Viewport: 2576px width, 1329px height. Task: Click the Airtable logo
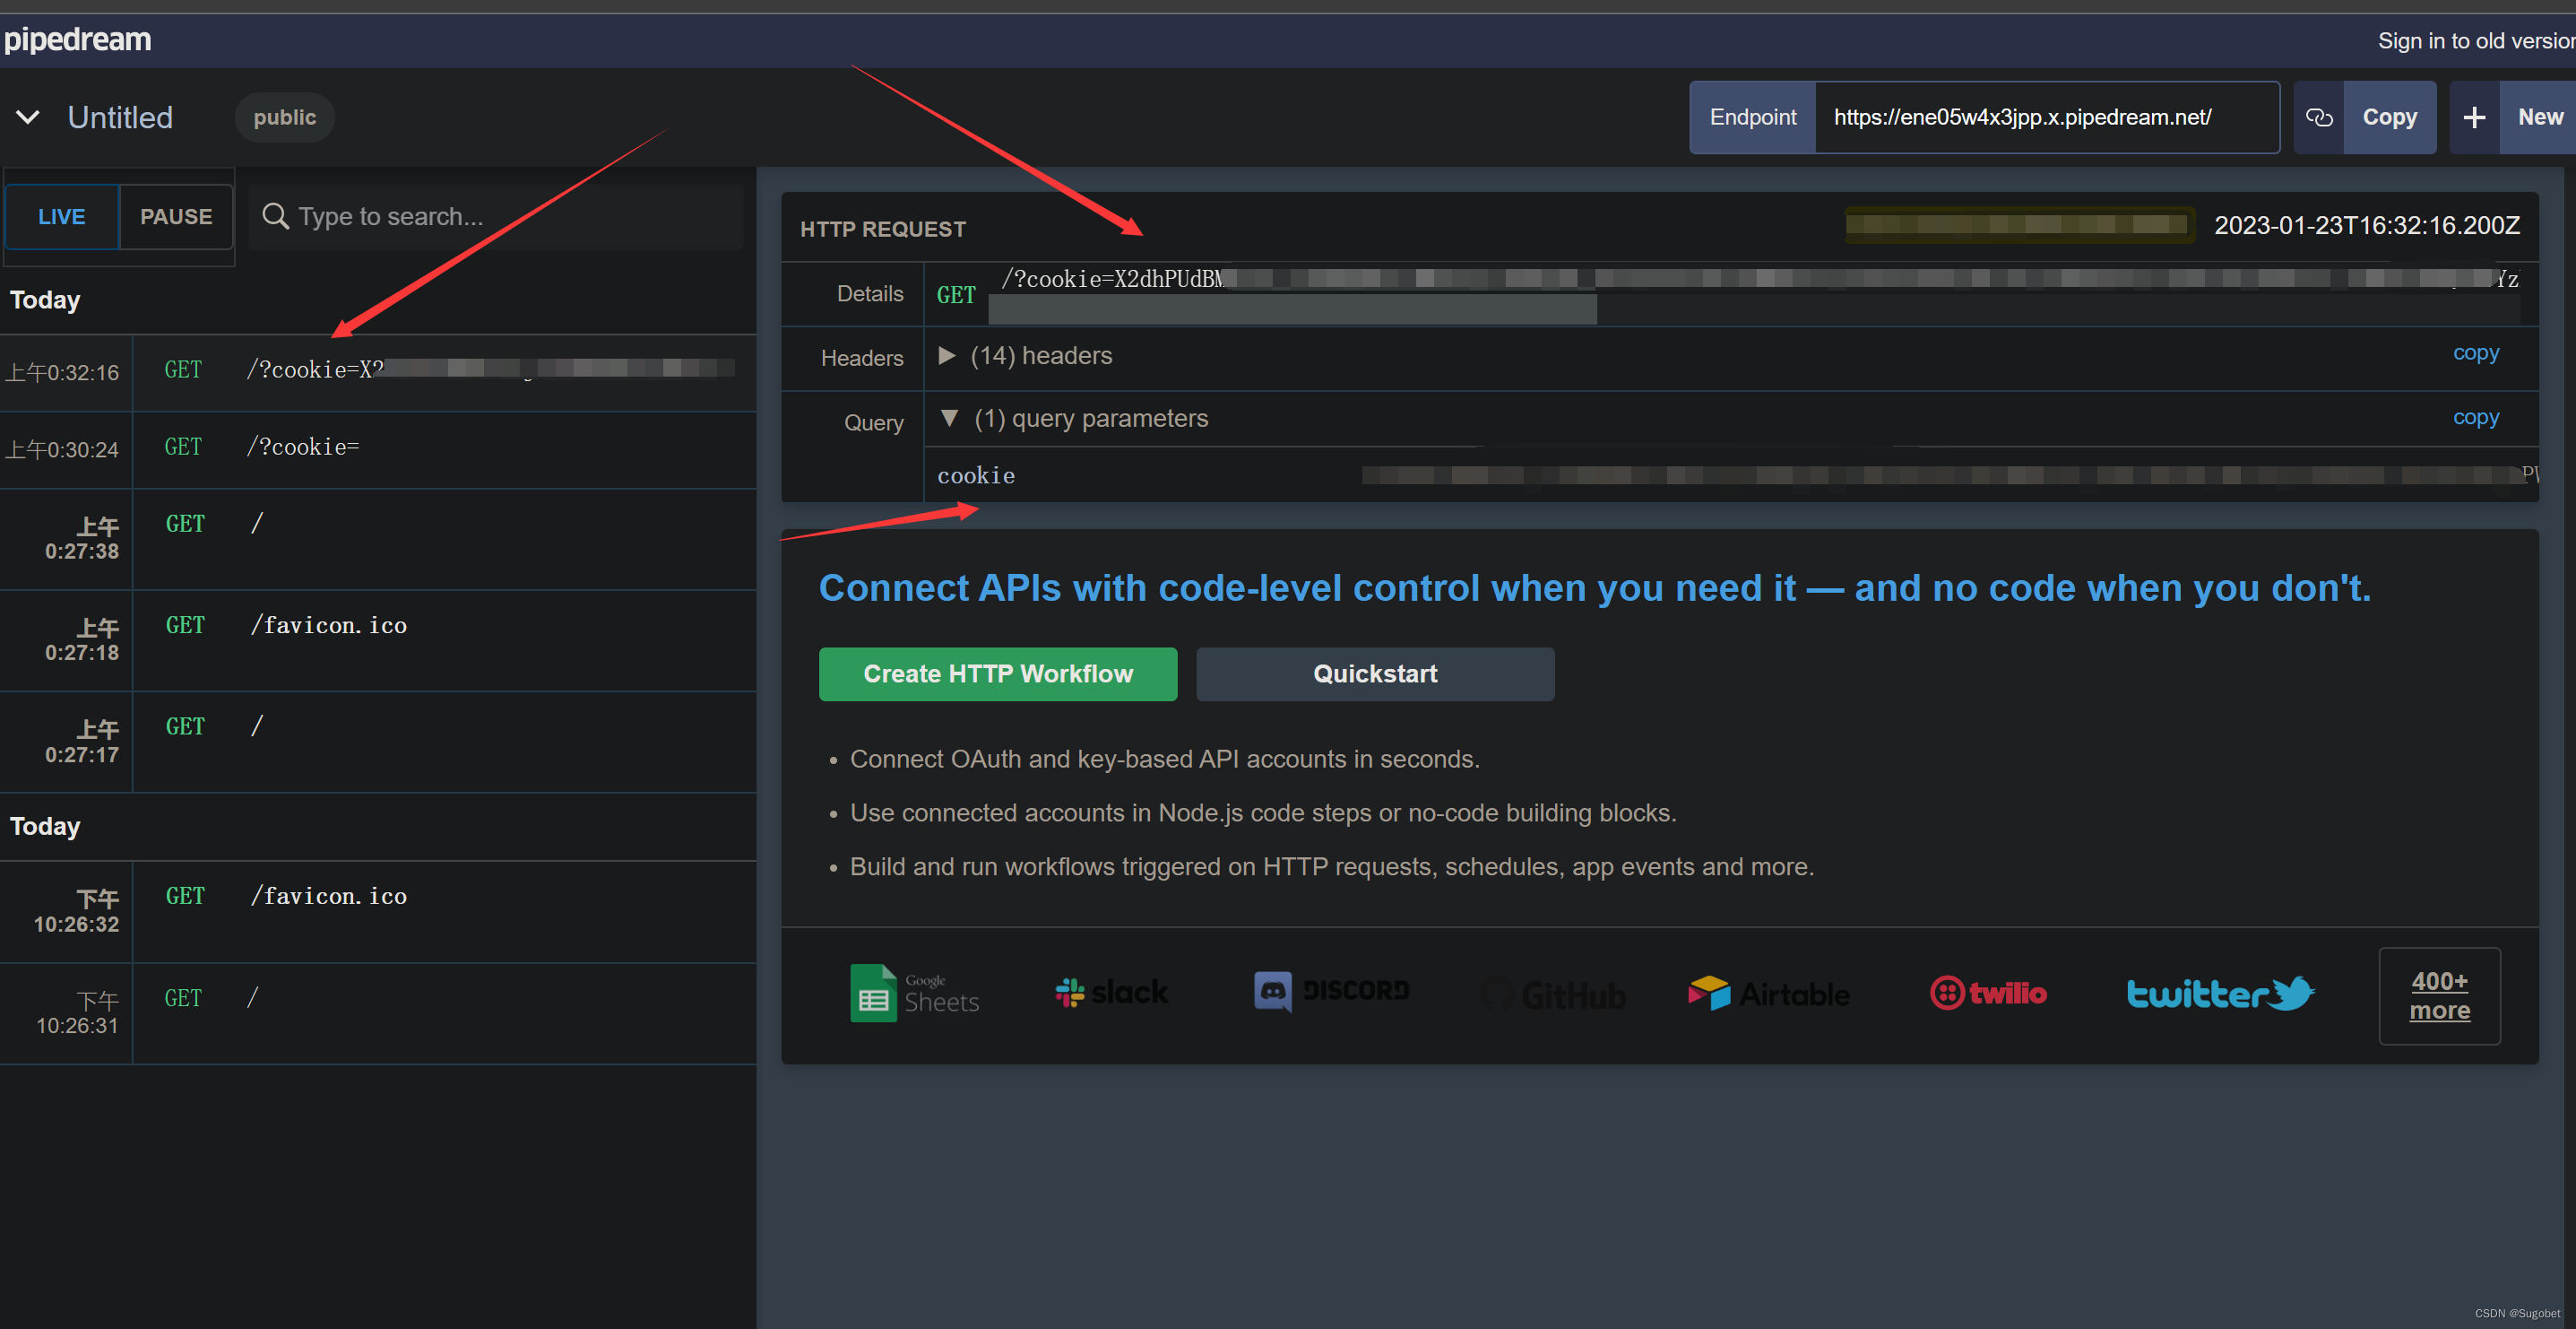pyautogui.click(x=1768, y=993)
